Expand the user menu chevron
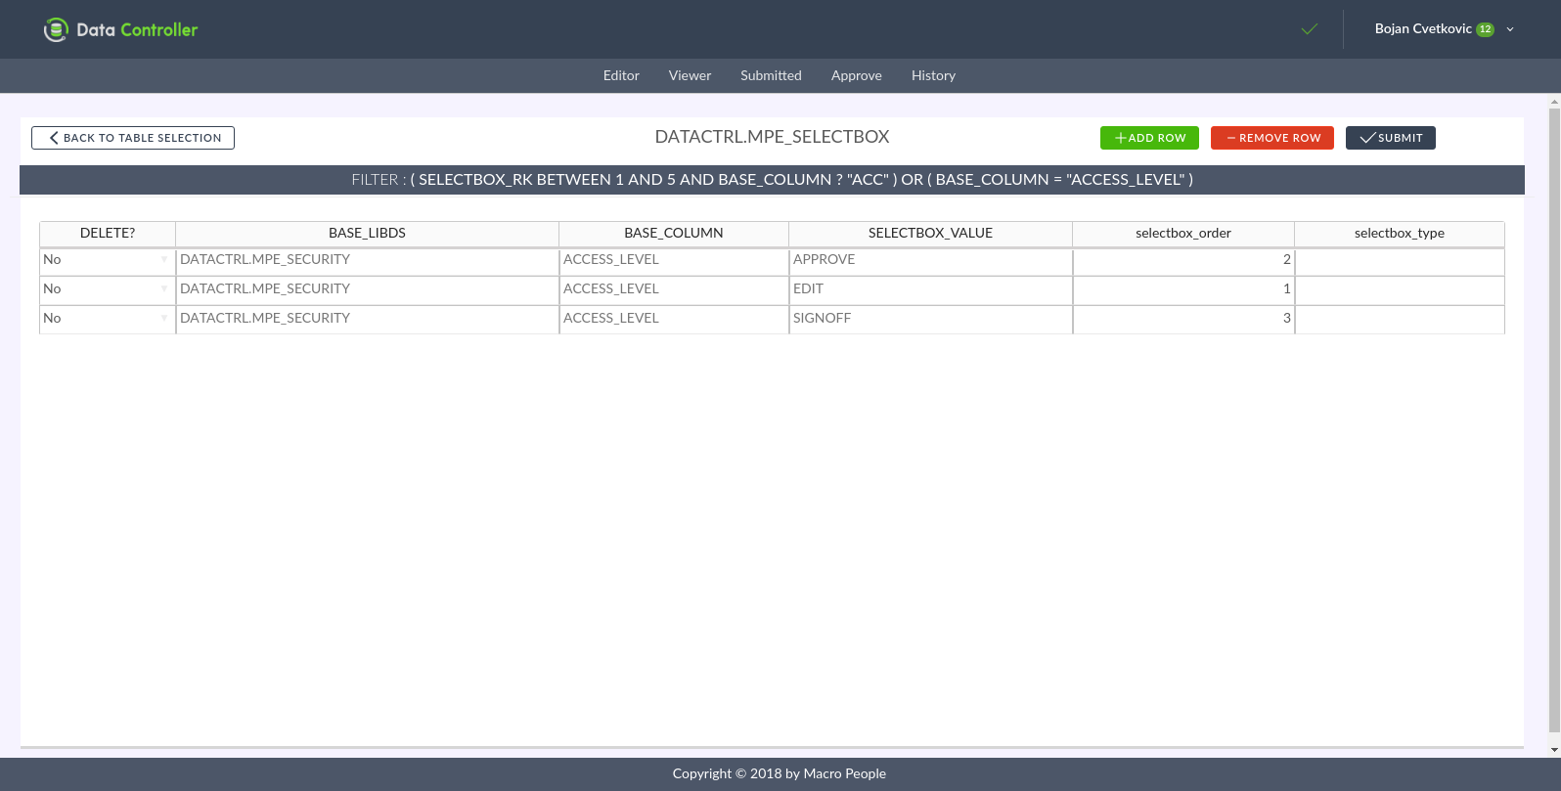 click(x=1510, y=29)
